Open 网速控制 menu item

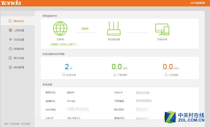tap(18, 49)
